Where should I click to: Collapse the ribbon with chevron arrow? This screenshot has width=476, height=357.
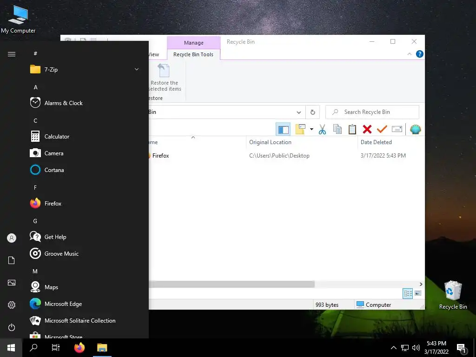pos(409,54)
